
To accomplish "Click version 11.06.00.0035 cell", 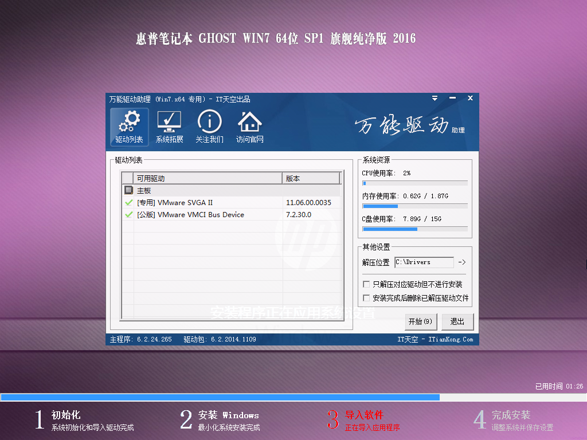I will [x=308, y=202].
